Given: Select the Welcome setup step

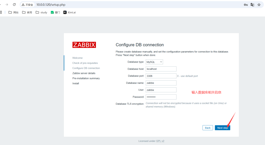Looking at the screenshot, I should click(77, 58).
